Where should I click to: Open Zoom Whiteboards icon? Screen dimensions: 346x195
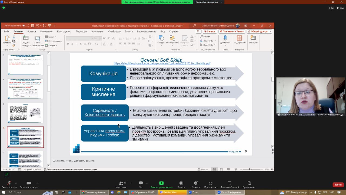click(229, 183)
